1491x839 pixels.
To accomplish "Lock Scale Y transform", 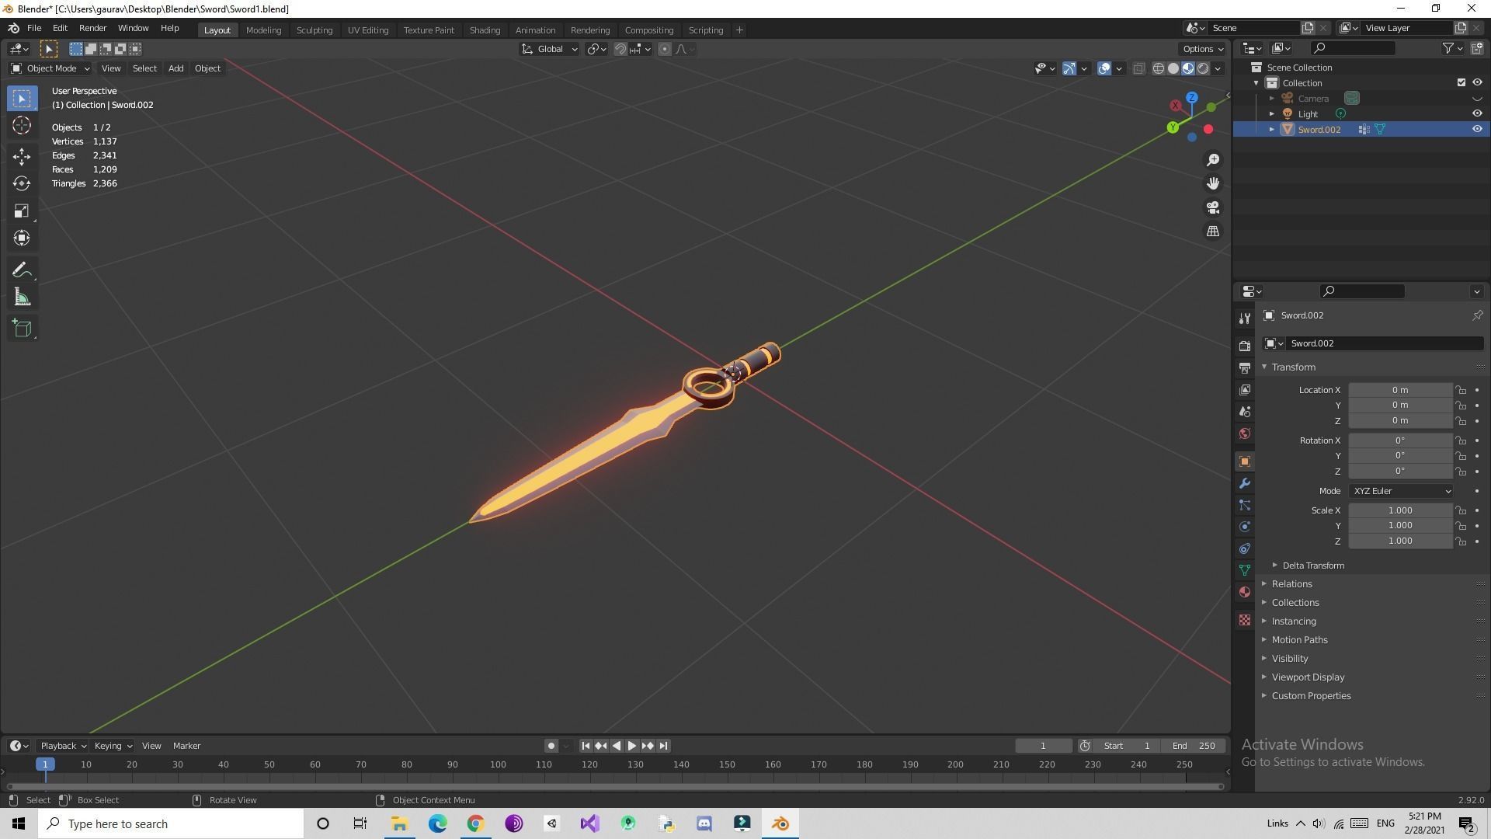I will click(1461, 526).
